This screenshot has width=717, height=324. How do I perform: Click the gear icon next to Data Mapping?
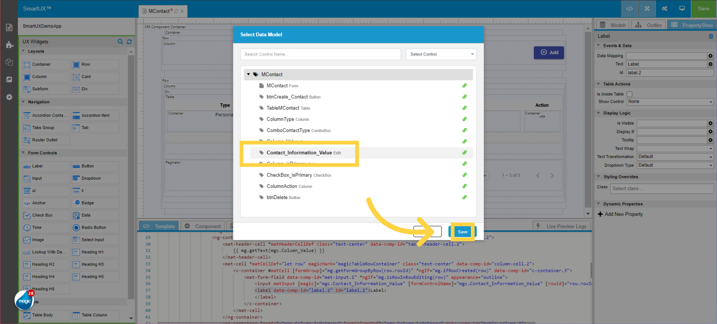[710, 56]
